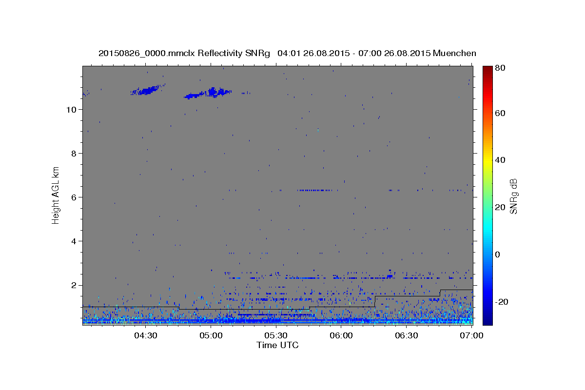The height and width of the screenshot is (390, 585).
Task: Click the height tick label 2
Action: point(73,285)
